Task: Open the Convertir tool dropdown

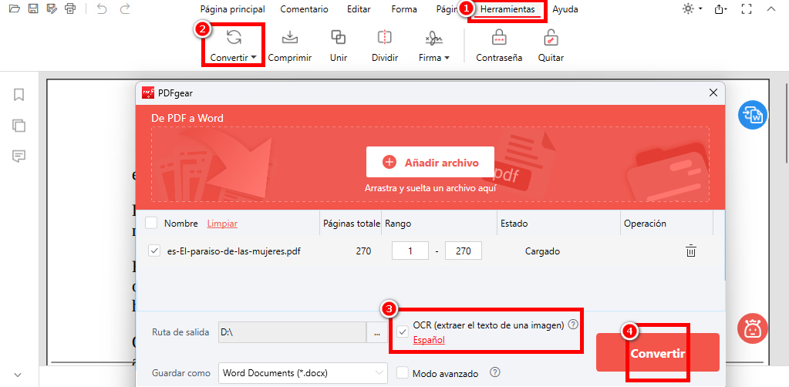Action: coord(234,45)
